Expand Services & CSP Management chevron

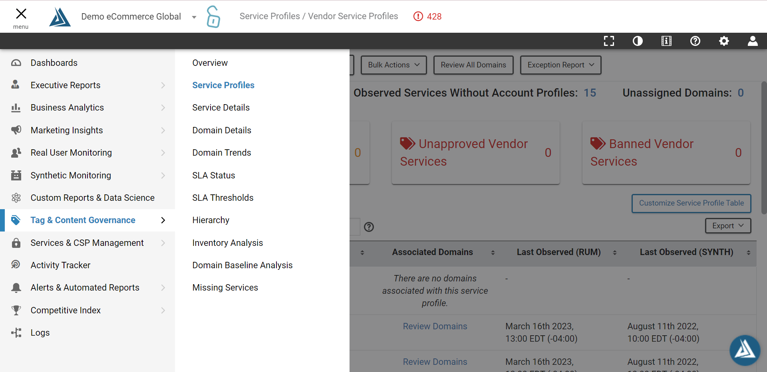click(163, 243)
